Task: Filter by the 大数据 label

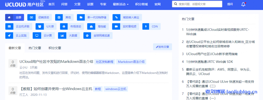Action: click(x=73, y=35)
